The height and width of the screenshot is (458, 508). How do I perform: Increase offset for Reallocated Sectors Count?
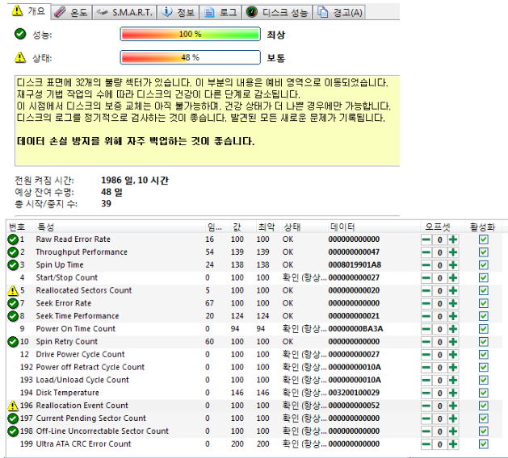pos(453,291)
